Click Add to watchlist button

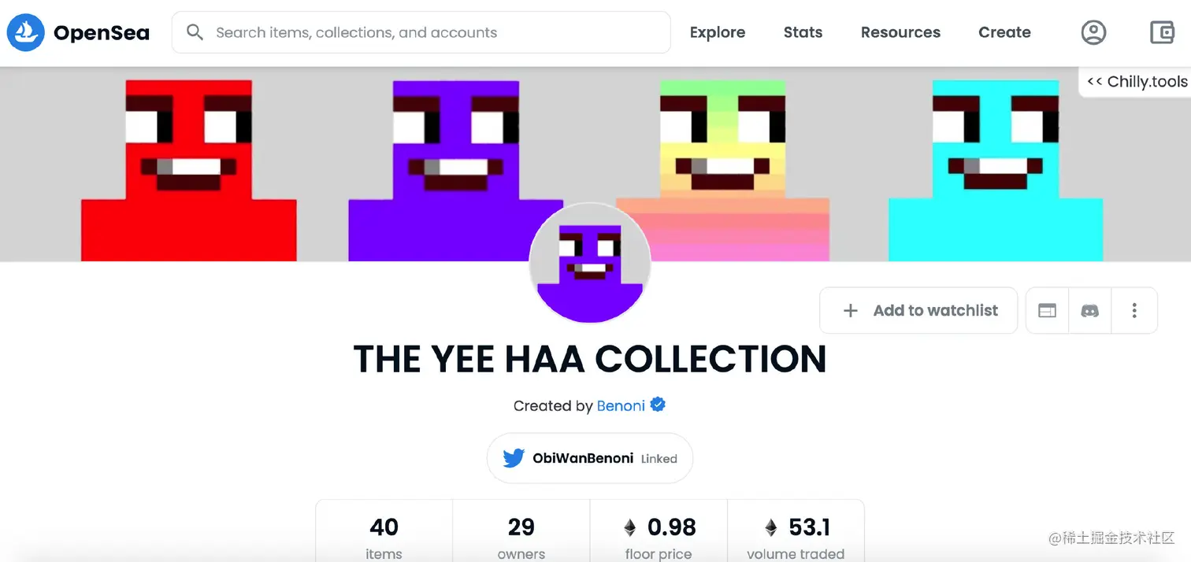(918, 311)
